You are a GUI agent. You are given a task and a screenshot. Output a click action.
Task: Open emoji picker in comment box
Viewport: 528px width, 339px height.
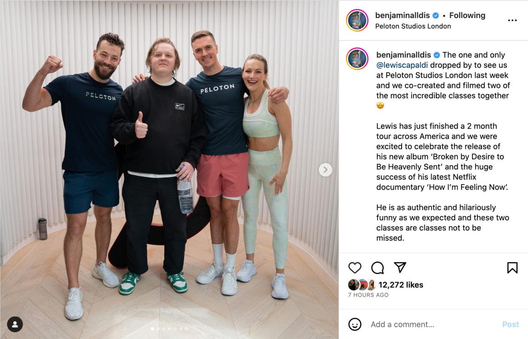355,325
